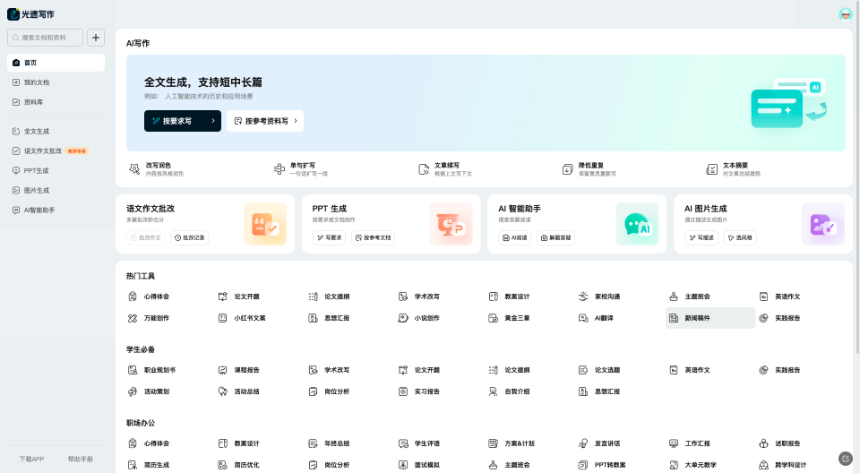Click 选风格 in the AI 图片生成 card
This screenshot has height=473, width=860.
(740, 237)
